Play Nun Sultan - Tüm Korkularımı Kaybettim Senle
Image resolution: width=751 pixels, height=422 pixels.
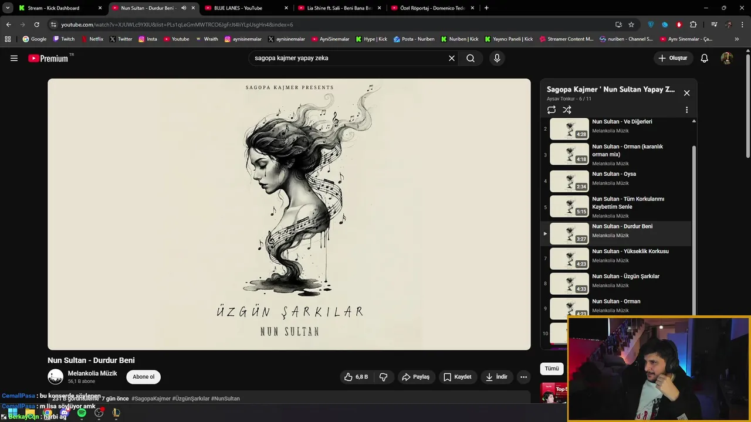tap(617, 207)
